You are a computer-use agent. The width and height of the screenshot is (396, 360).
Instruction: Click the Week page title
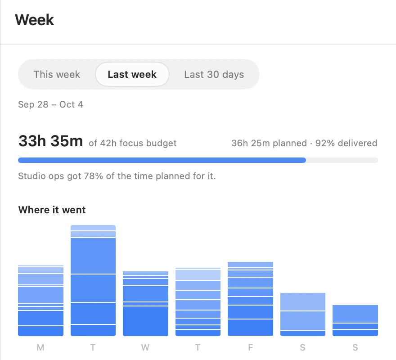[x=34, y=20]
